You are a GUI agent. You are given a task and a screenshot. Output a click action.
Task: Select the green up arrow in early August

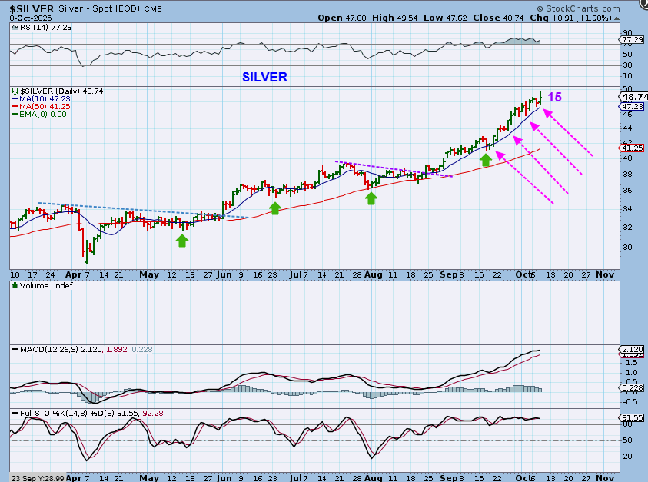tap(371, 198)
